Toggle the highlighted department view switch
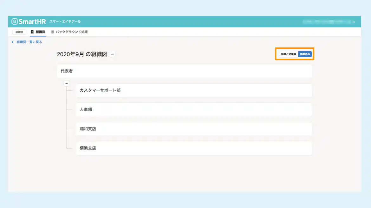The width and height of the screenshot is (371, 208). pos(294,54)
